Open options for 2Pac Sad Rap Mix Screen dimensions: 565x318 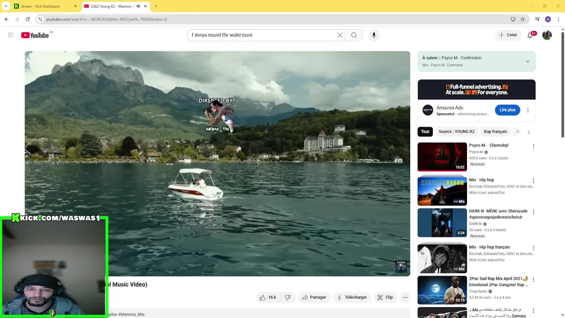(x=533, y=279)
